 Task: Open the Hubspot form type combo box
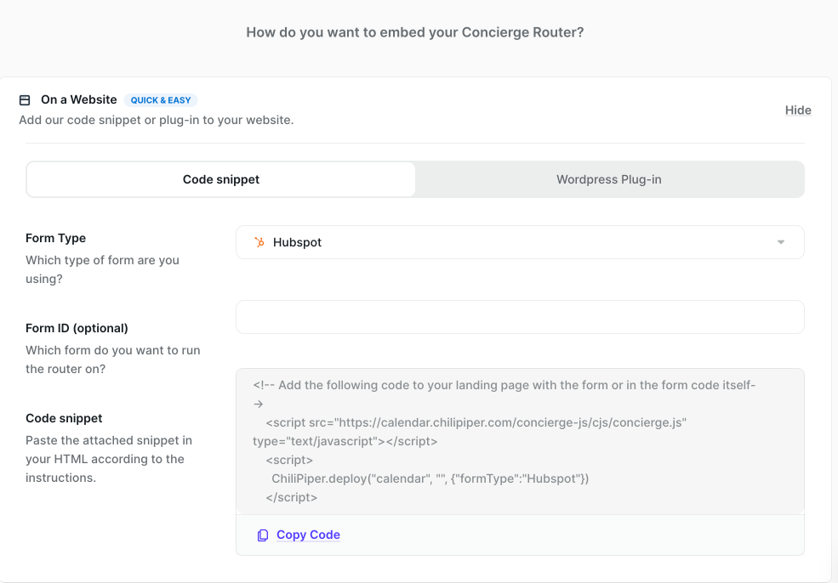[520, 242]
